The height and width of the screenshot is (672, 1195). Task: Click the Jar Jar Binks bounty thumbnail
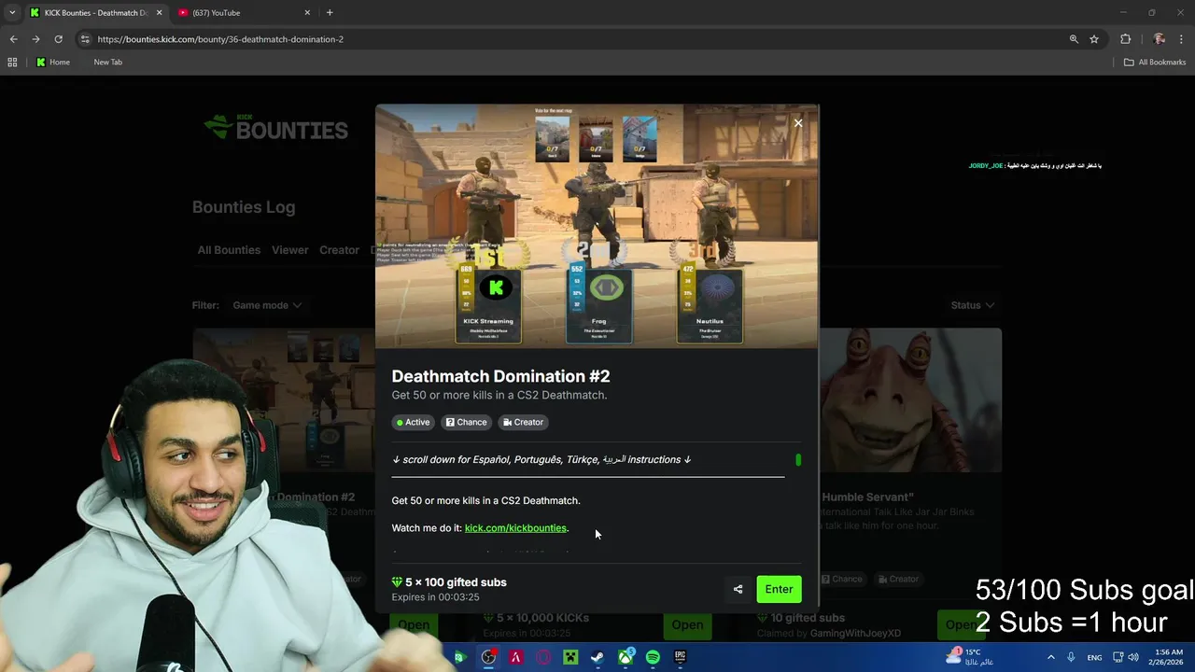coord(910,399)
